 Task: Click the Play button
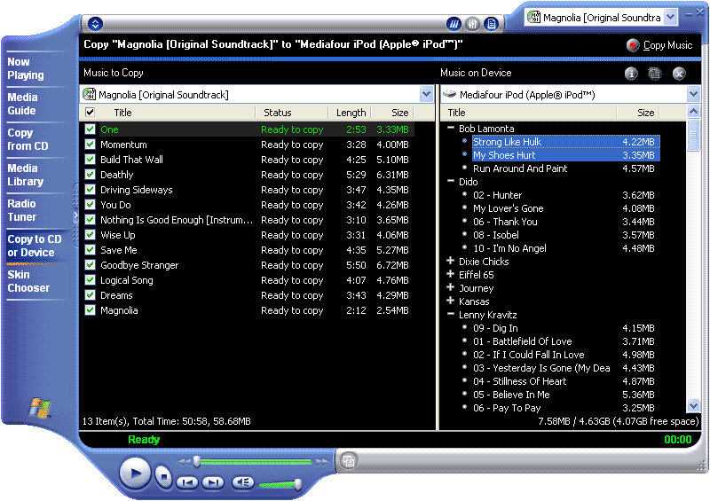click(x=135, y=474)
